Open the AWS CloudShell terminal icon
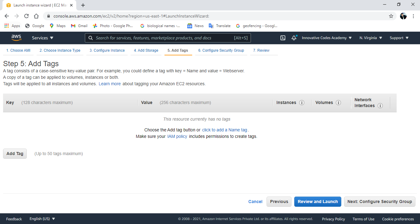 (283, 38)
